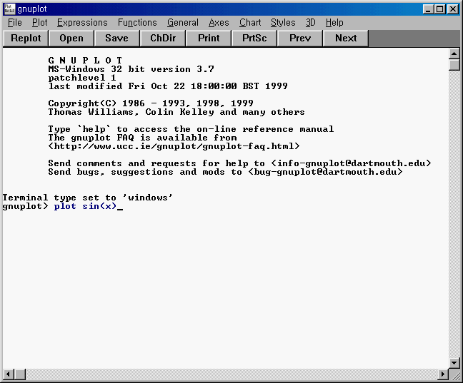The width and height of the screenshot is (463, 383).
Task: Open the 3D menu
Action: 310,23
